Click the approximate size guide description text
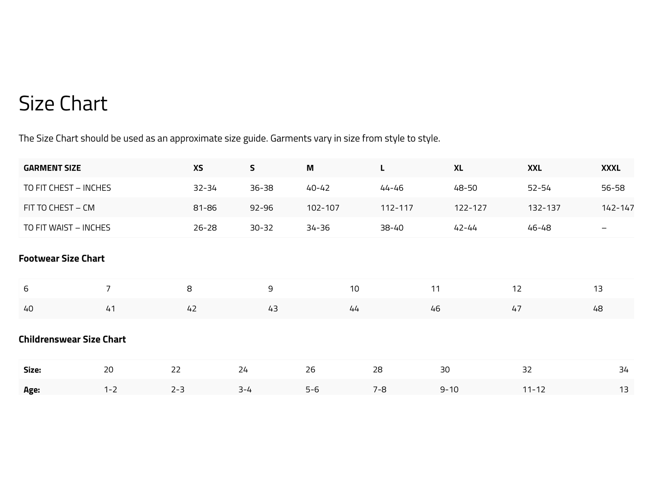Viewport: 653px width, 490px height. coord(229,138)
